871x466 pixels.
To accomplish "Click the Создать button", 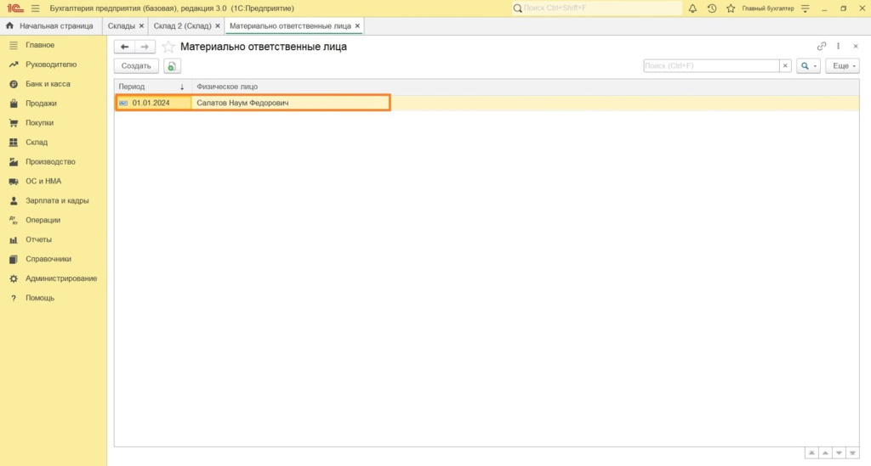I will click(x=136, y=65).
